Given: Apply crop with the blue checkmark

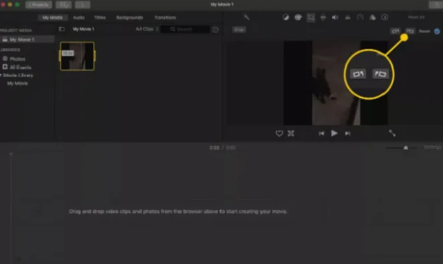Looking at the screenshot, I should [437, 31].
